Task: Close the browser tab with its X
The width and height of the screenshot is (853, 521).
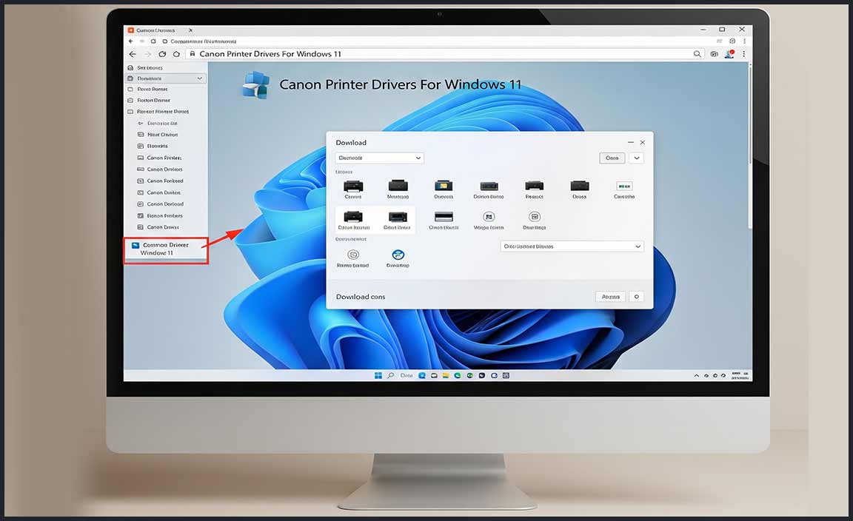Action: [x=190, y=30]
